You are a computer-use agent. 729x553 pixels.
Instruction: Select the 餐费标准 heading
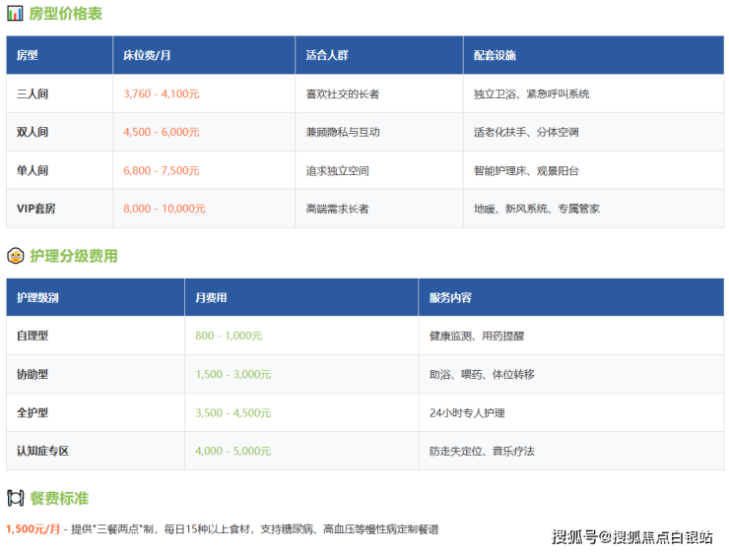tap(59, 498)
